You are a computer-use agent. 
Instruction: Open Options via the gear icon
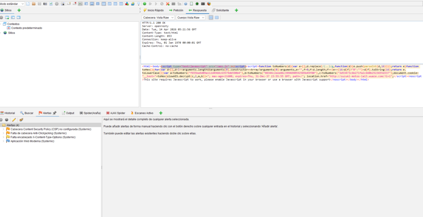[57, 4]
